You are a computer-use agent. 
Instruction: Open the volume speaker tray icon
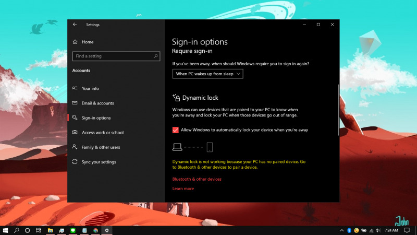pyautogui.click(x=378, y=230)
